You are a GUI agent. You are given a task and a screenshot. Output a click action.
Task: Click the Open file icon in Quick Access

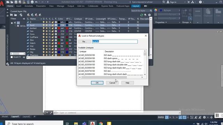click(12, 2)
